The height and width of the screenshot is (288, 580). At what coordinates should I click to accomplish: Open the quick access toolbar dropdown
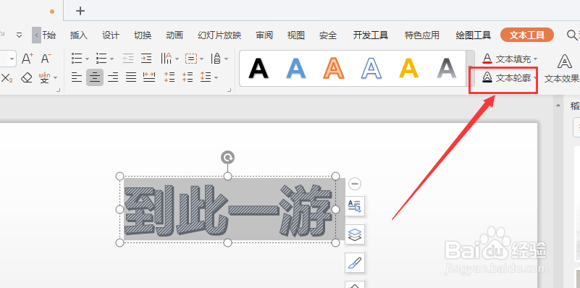(x=20, y=35)
